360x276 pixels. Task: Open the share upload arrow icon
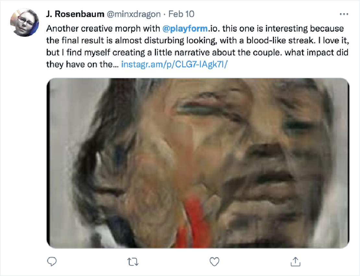(295, 261)
